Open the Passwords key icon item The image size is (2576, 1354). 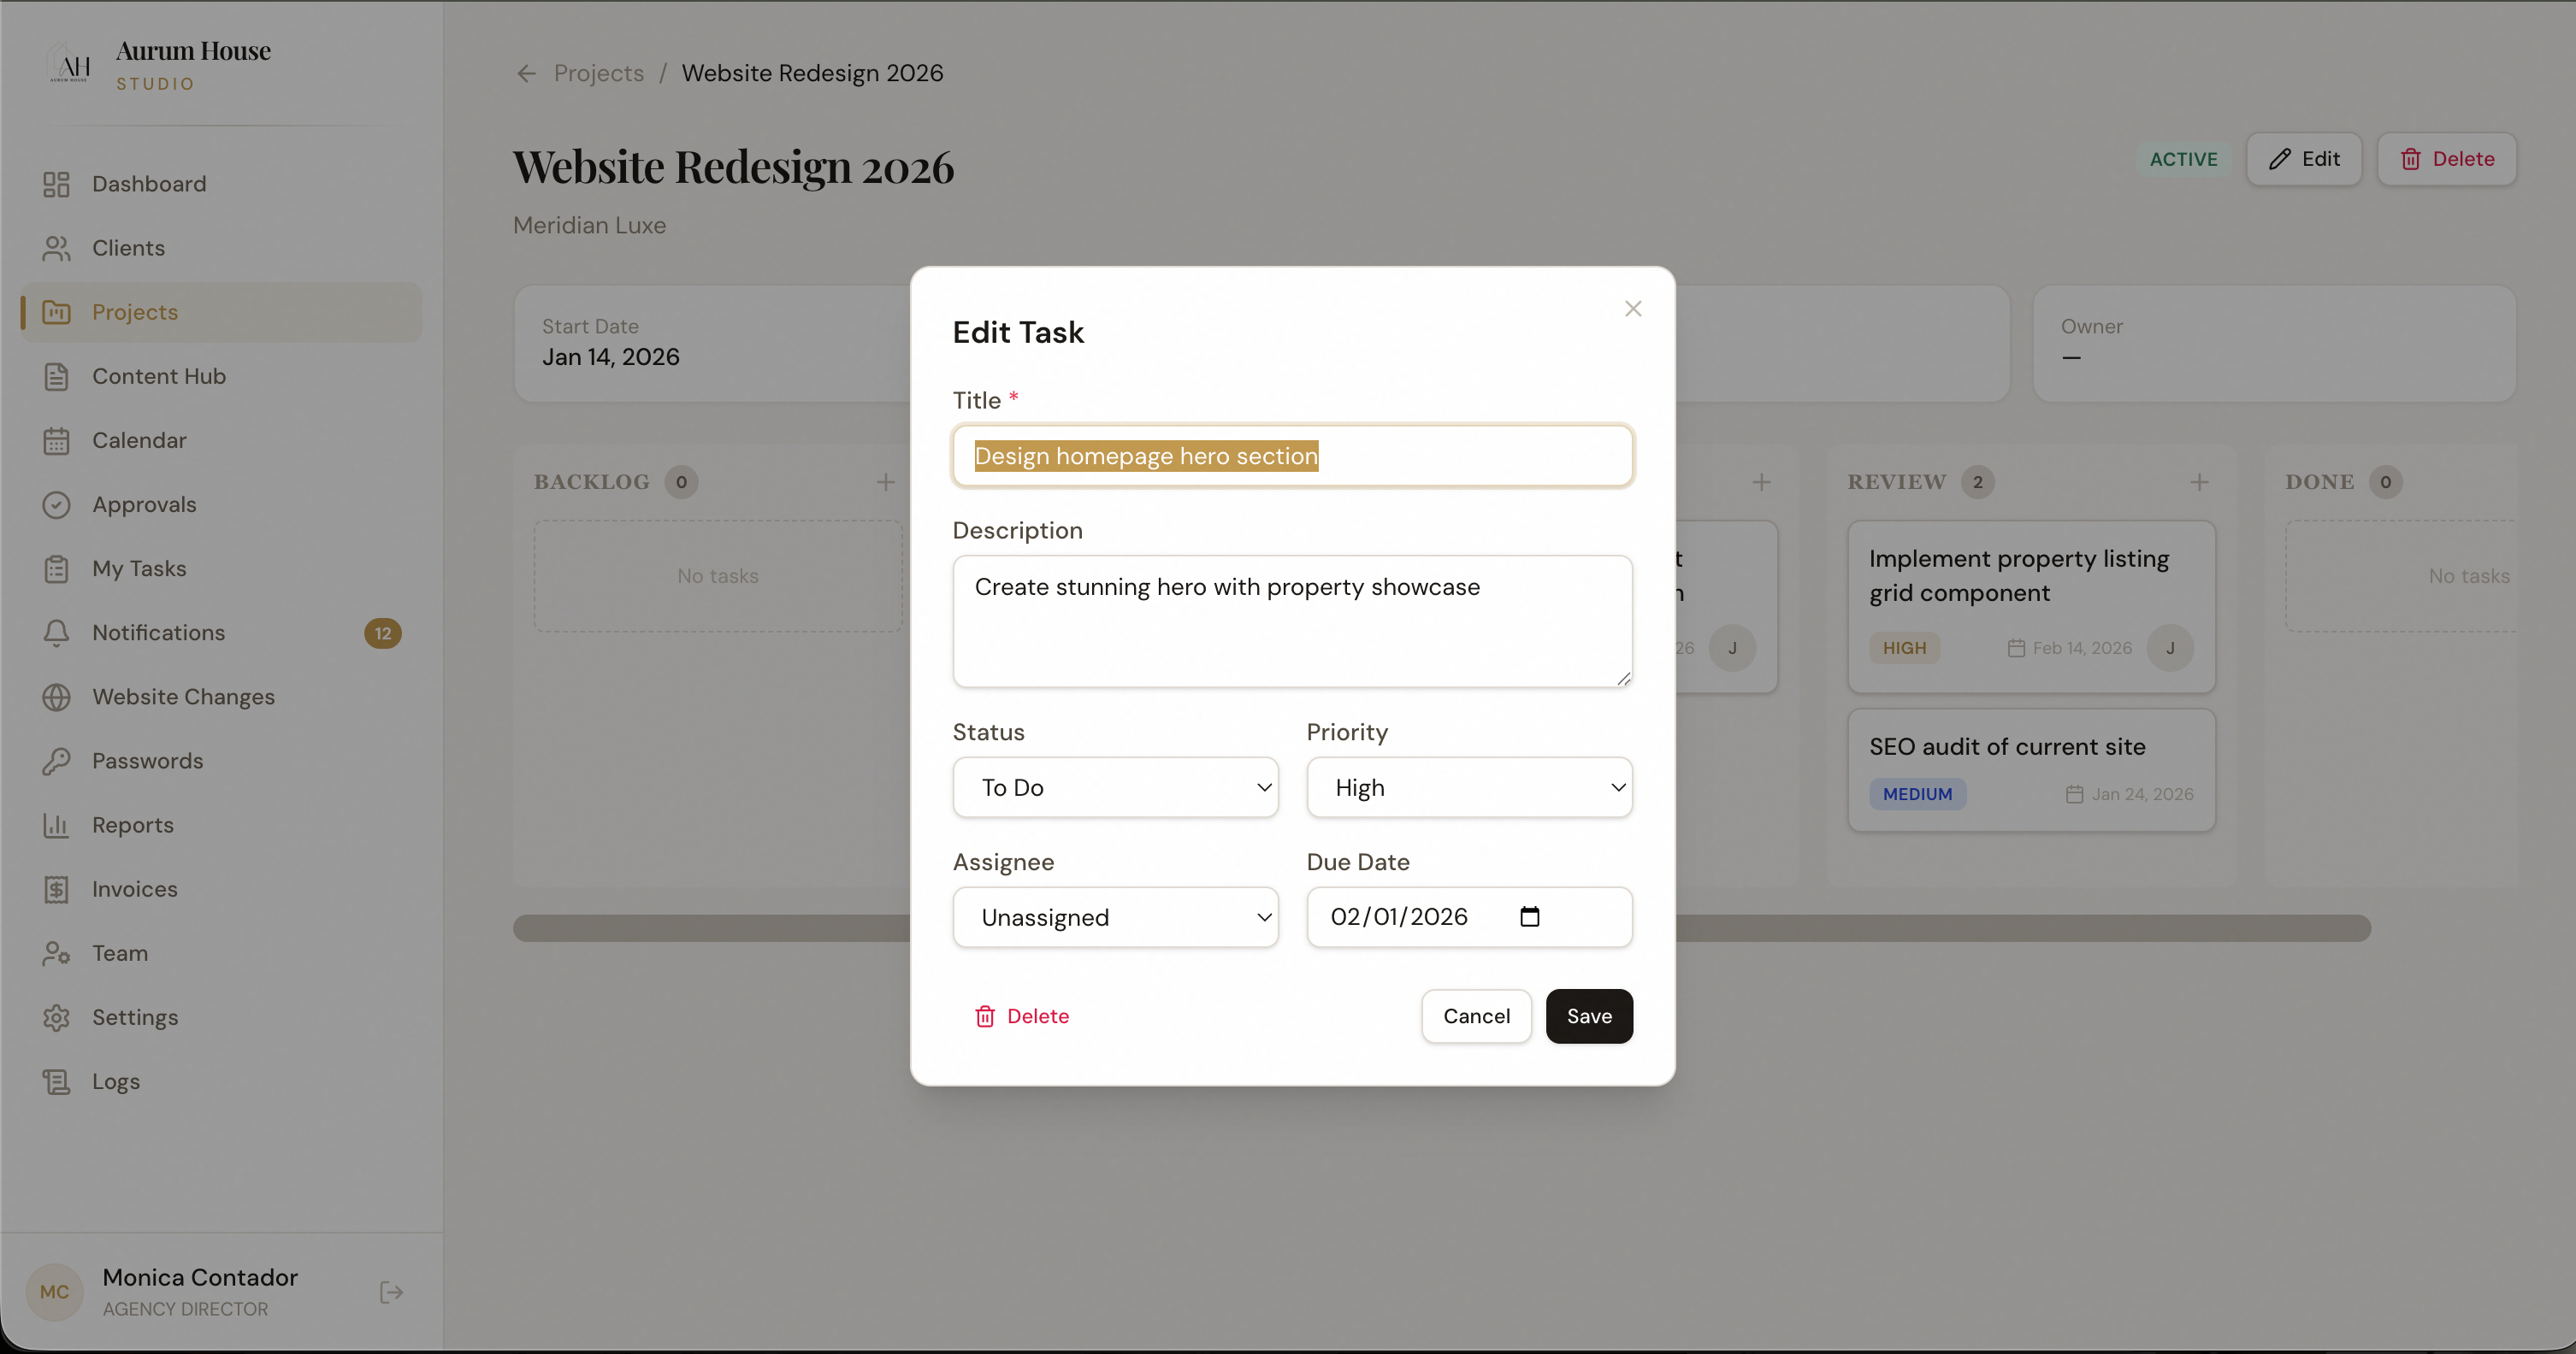[x=57, y=762]
